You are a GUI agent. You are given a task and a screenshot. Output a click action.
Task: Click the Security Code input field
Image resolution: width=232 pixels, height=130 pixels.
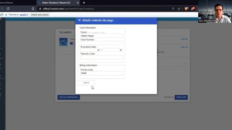click(101, 57)
